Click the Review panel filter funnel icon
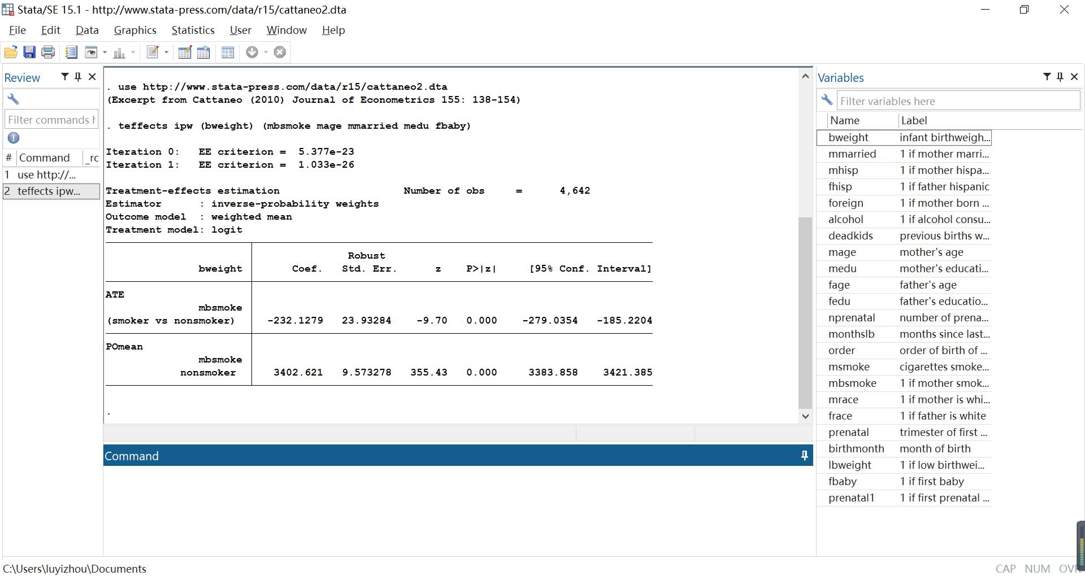The width and height of the screenshot is (1085, 576). (x=65, y=77)
